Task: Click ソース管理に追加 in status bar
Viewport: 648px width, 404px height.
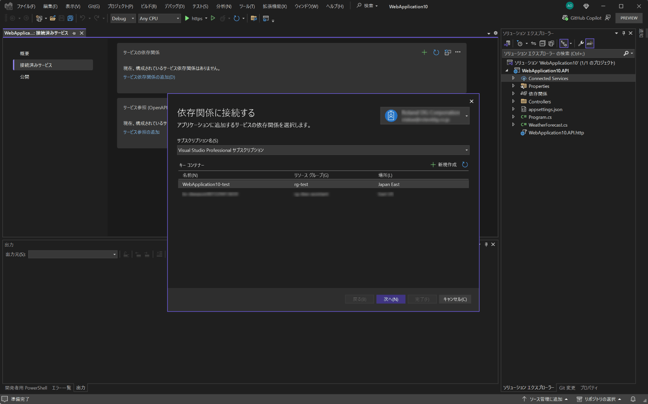Action: (x=545, y=399)
